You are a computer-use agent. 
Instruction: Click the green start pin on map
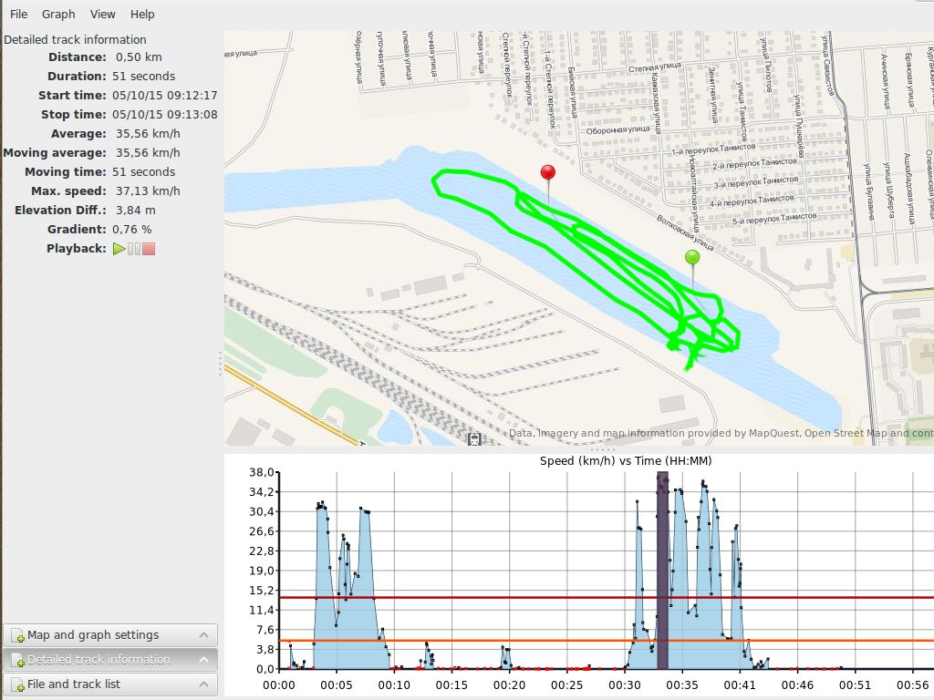[692, 258]
